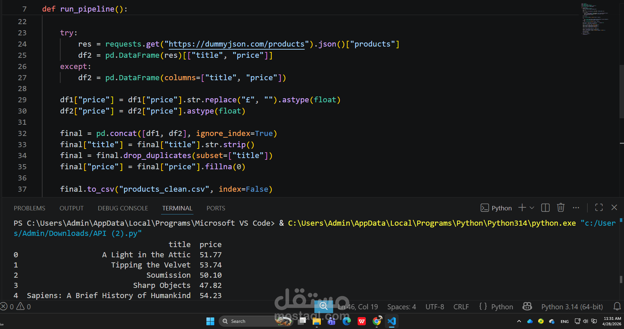Switch to the PROBLEMS tab

click(30, 208)
